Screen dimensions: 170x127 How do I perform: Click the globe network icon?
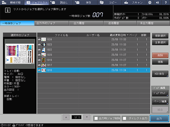pos(150,3)
